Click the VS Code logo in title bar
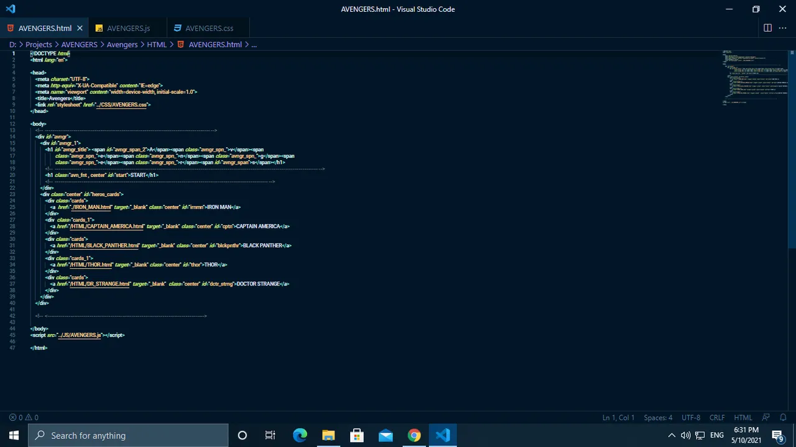The image size is (796, 447). tap(11, 9)
